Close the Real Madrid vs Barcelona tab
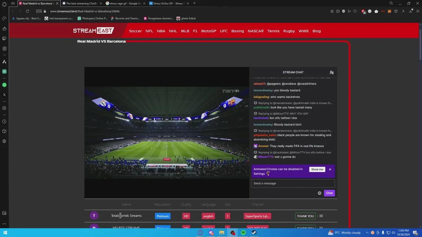422x237 pixels. (57, 3)
